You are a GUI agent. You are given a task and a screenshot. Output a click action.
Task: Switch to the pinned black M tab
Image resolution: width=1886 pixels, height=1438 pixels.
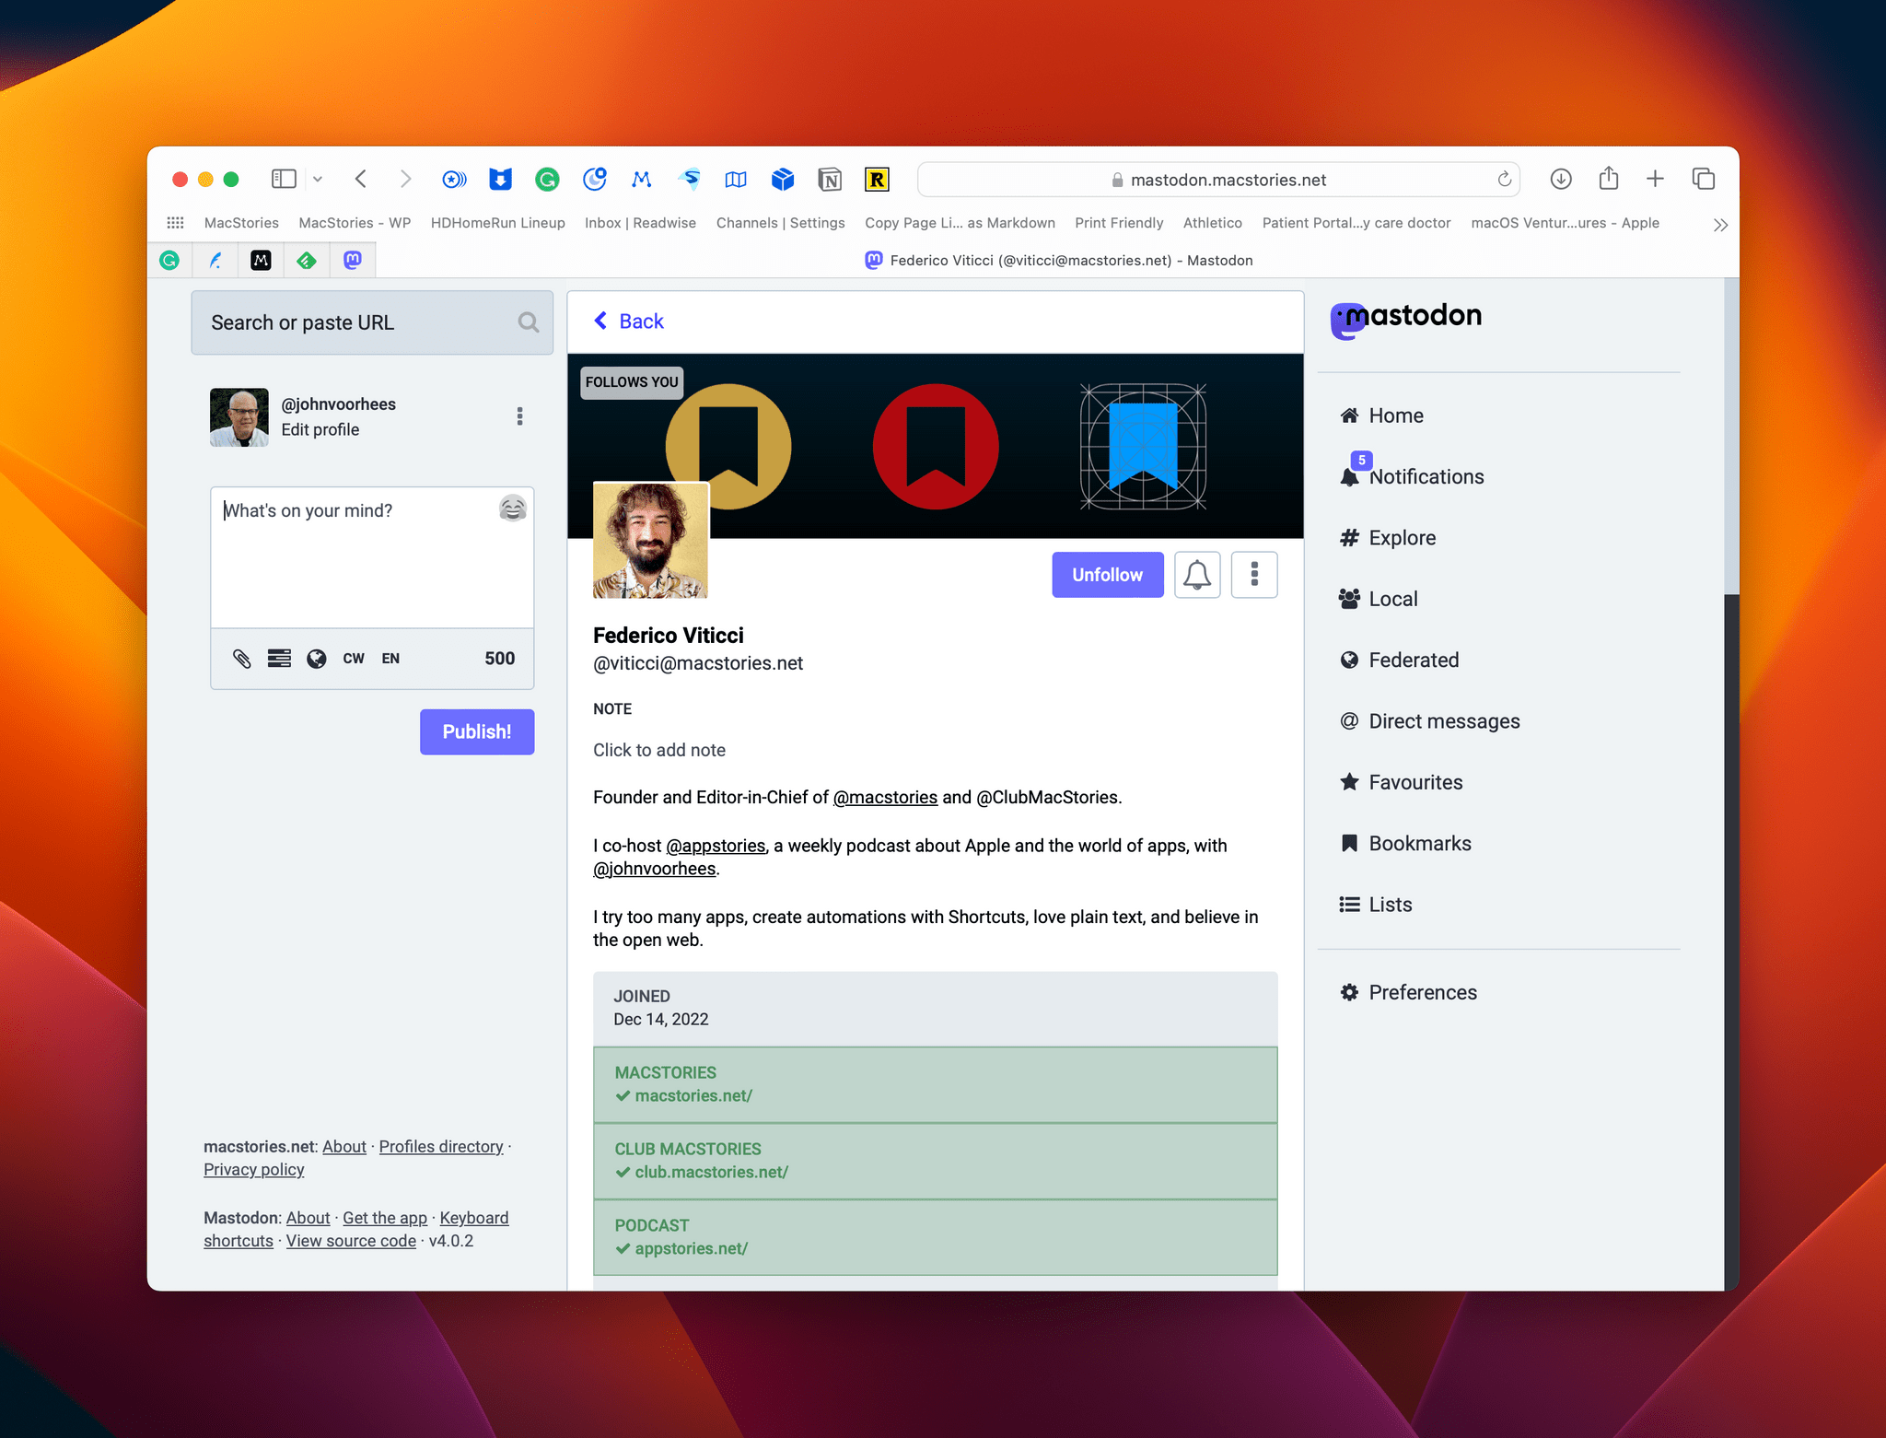point(261,261)
